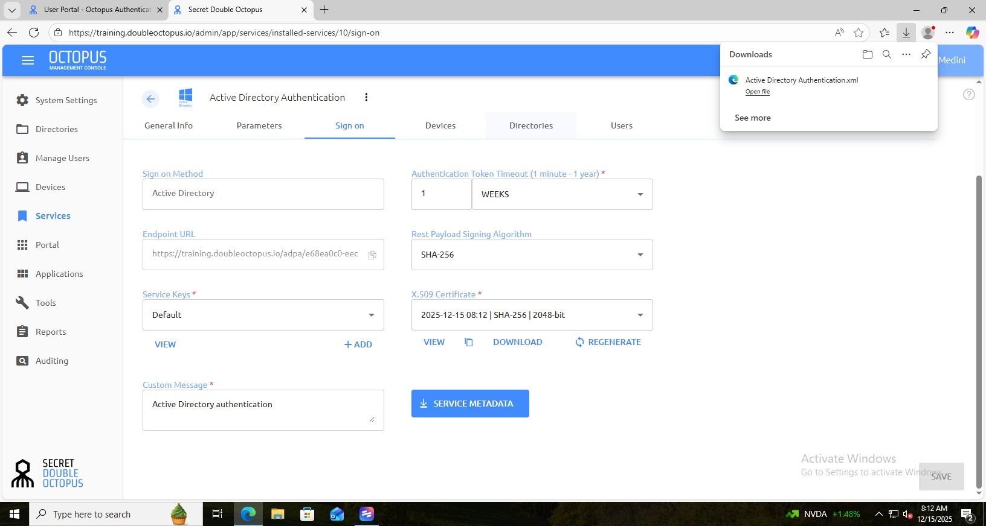The image size is (986, 526).
Task: Pin the Downloads panel
Action: [x=926, y=54]
